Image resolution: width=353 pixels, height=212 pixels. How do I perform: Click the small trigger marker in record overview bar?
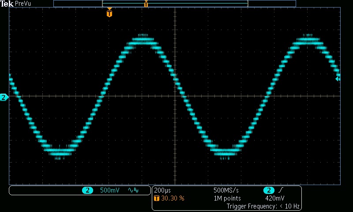(146, 4)
